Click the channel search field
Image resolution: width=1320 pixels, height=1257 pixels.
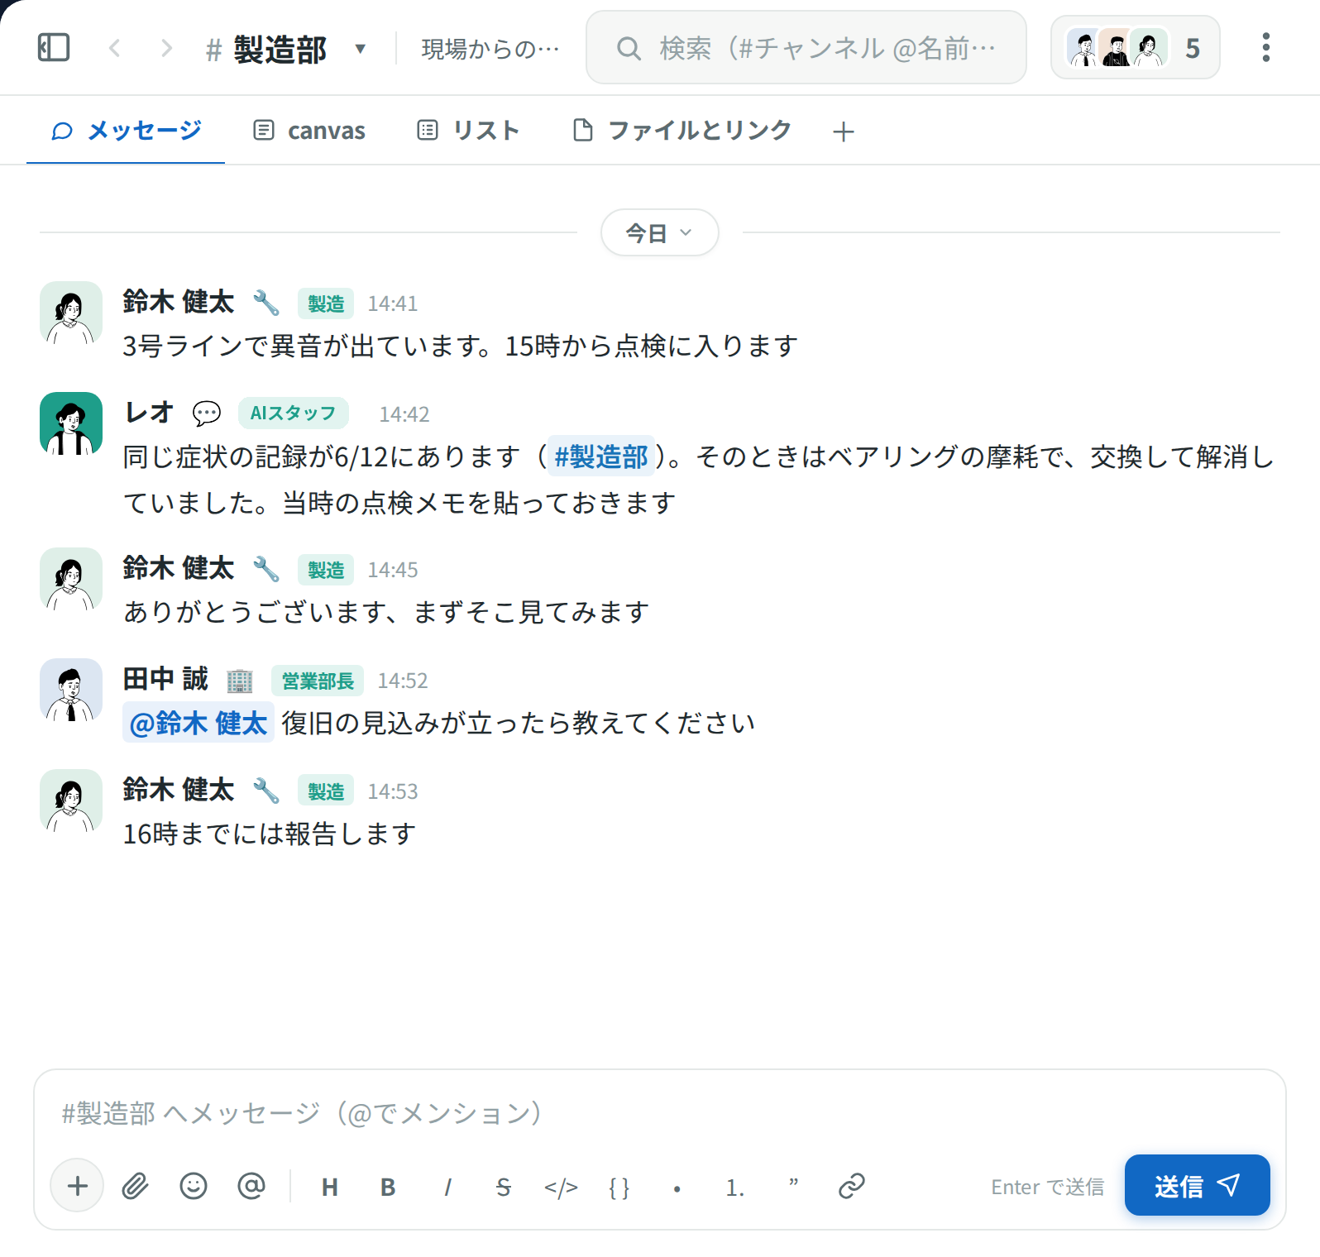(806, 48)
